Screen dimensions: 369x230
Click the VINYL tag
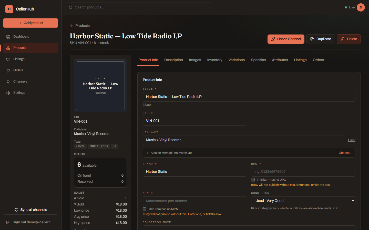[x=80, y=146]
